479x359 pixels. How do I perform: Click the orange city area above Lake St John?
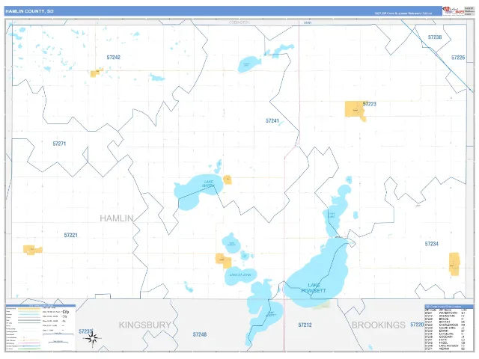223,261
